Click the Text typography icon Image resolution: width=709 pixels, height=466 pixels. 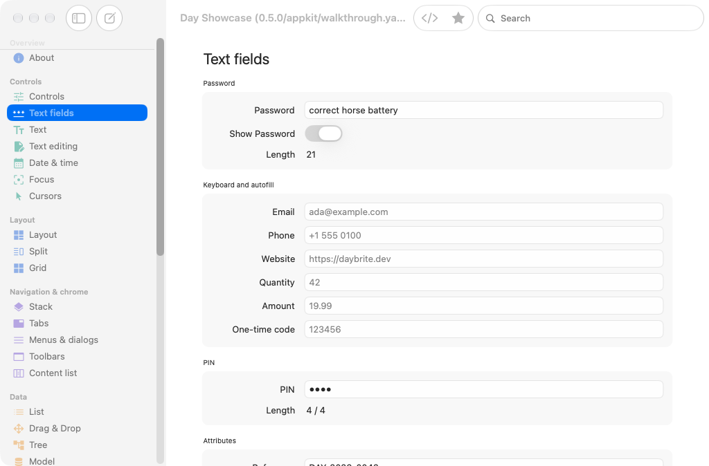pos(19,130)
